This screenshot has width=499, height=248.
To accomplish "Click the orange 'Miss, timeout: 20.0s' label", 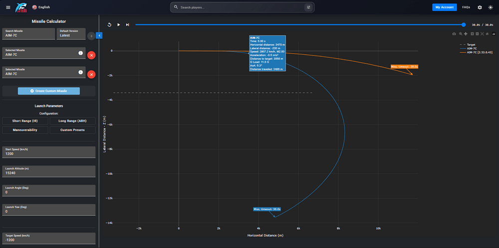I will point(405,67).
